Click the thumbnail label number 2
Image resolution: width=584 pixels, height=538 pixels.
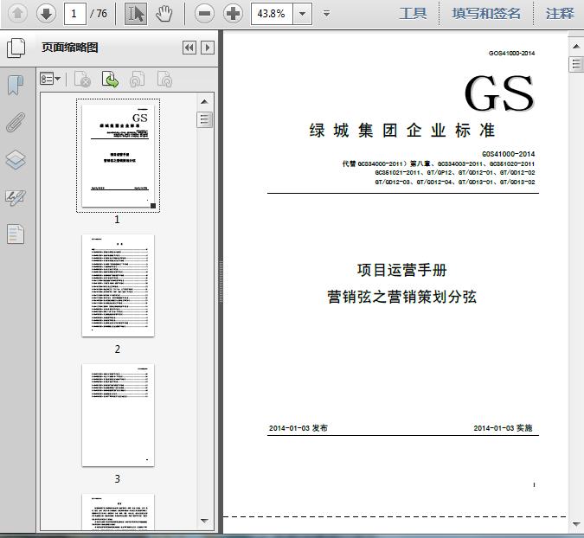118,349
